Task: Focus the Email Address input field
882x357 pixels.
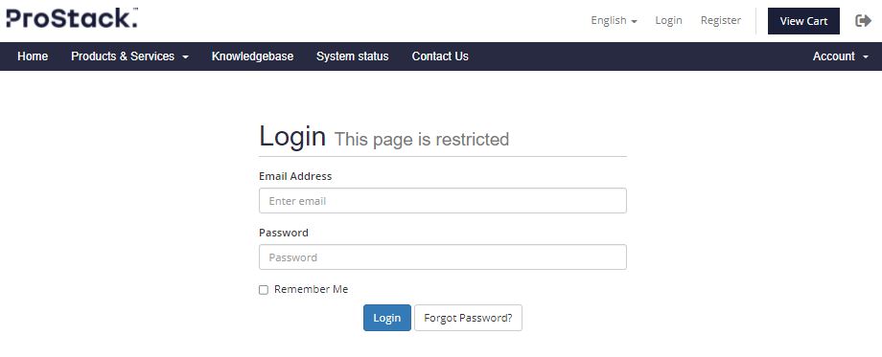Action: (x=443, y=200)
